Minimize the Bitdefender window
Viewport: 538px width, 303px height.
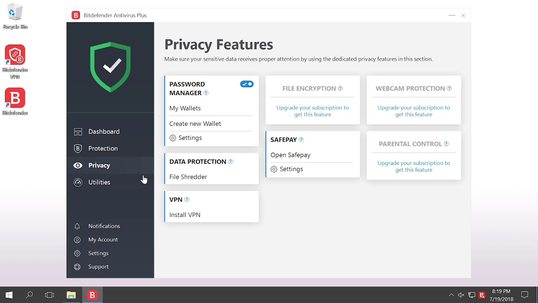tap(452, 16)
